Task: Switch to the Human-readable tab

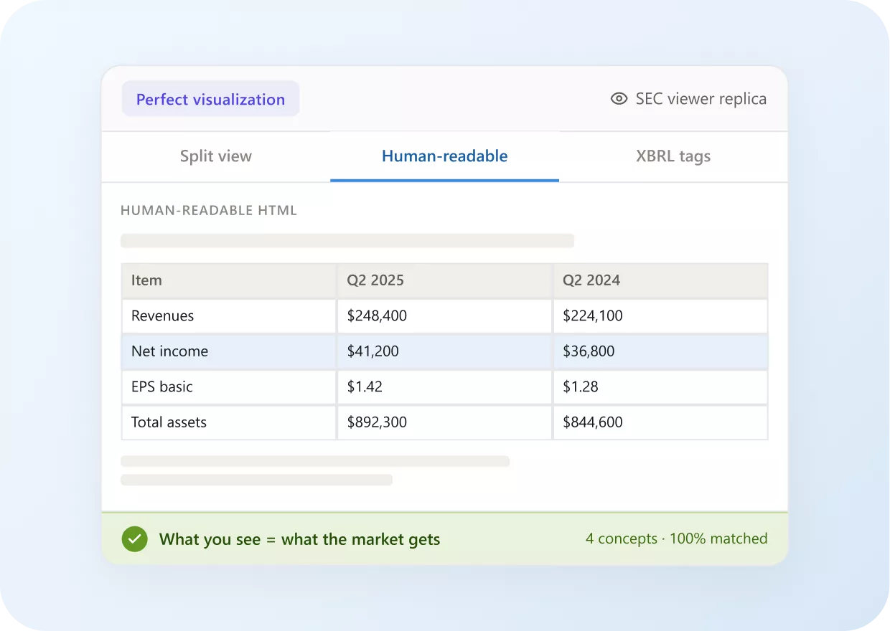Action: 444,156
